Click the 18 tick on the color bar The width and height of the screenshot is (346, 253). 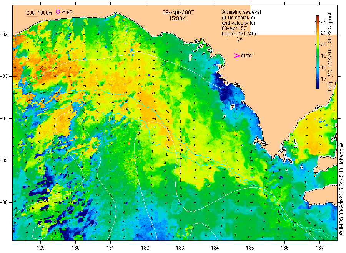(x=323, y=67)
